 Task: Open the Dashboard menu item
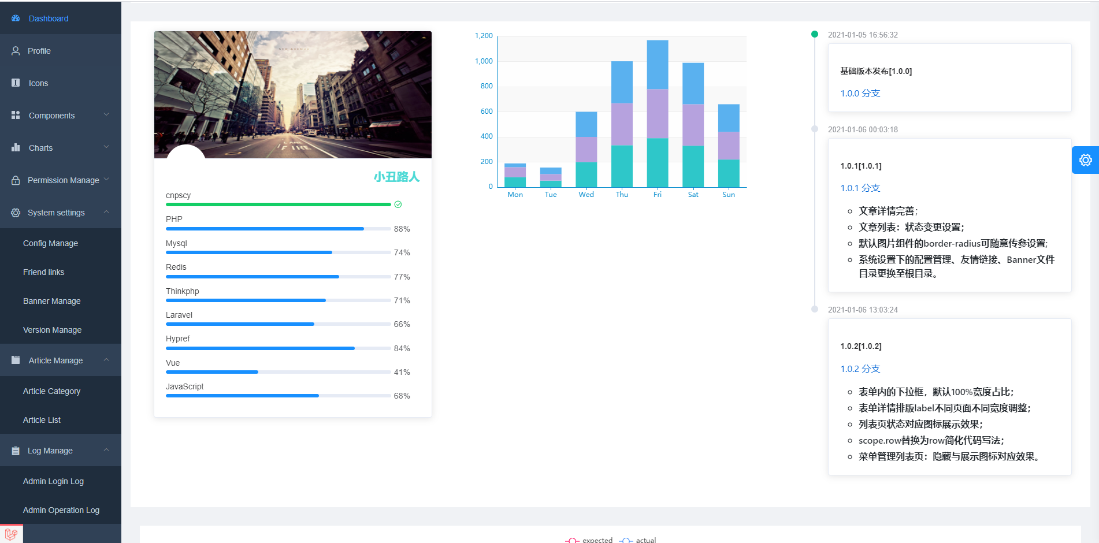coord(61,18)
